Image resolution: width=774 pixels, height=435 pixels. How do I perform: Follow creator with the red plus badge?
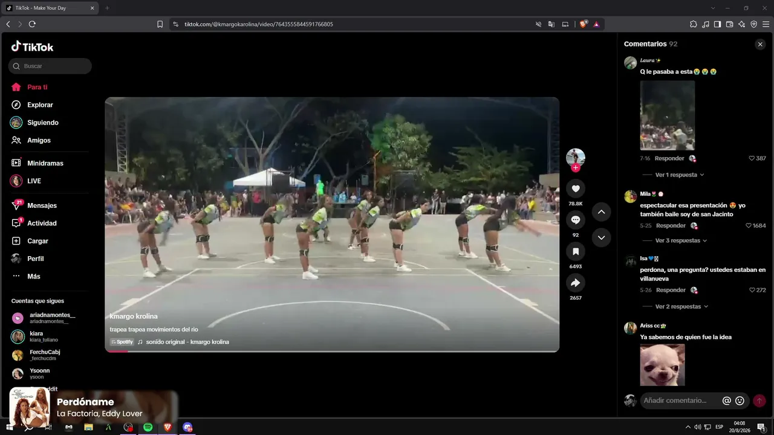[x=575, y=168]
